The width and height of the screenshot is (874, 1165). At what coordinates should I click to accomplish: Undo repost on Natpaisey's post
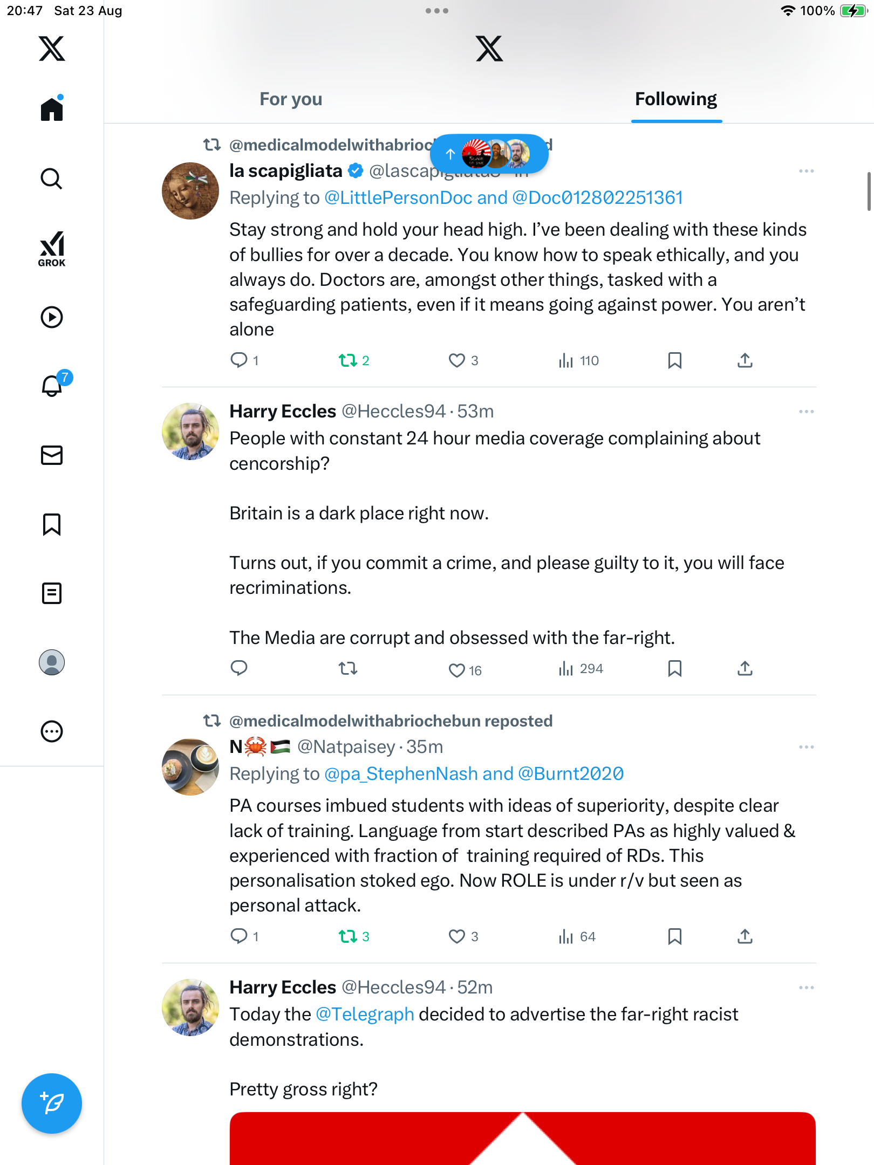coord(348,936)
